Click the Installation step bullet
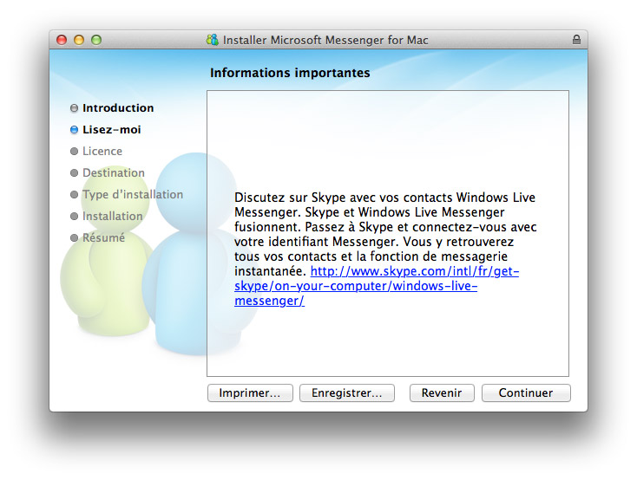Image resolution: width=637 pixels, height=480 pixels. (74, 217)
